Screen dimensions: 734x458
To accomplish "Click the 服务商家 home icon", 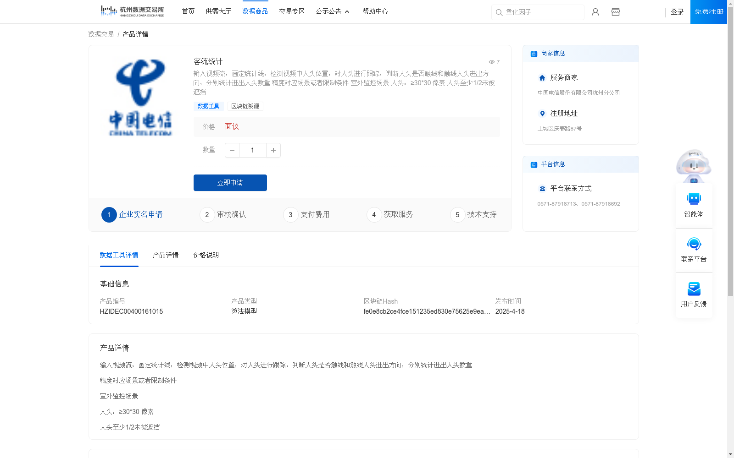I will 542,78.
